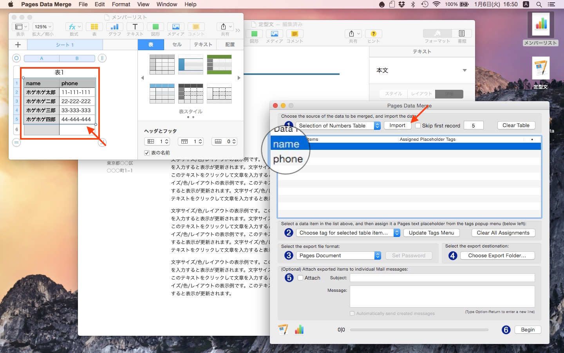Viewport: 564px width, 353px height.
Task: Select the シート 1 sheet tab
Action: (65, 45)
